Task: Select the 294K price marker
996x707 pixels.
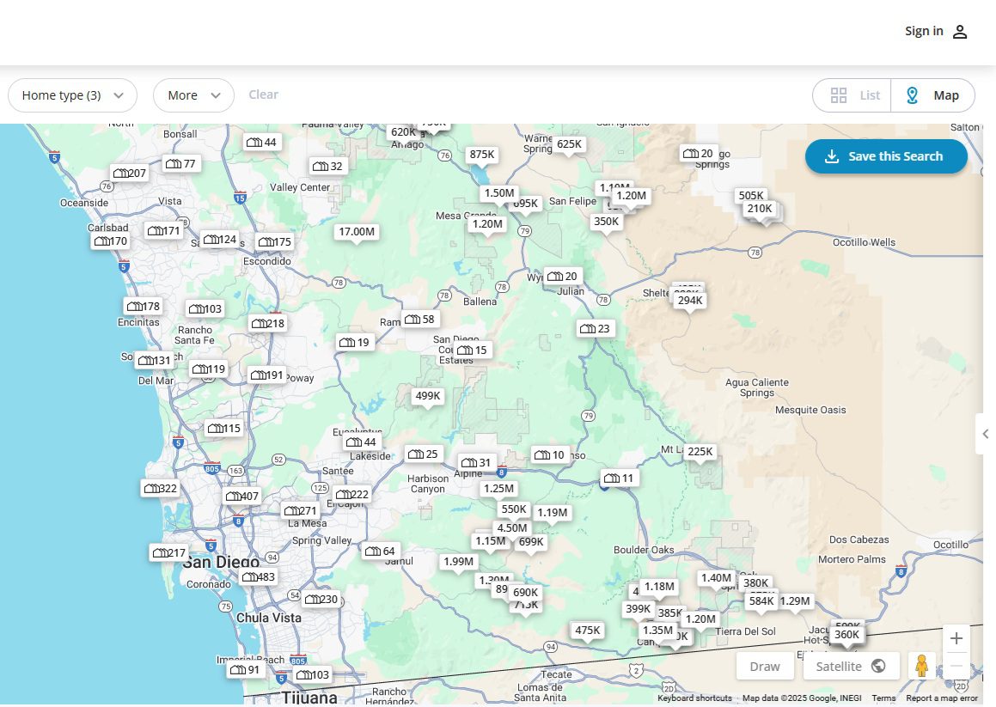Action: coord(690,301)
